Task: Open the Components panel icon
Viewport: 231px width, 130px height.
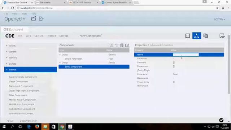Action: (197, 36)
